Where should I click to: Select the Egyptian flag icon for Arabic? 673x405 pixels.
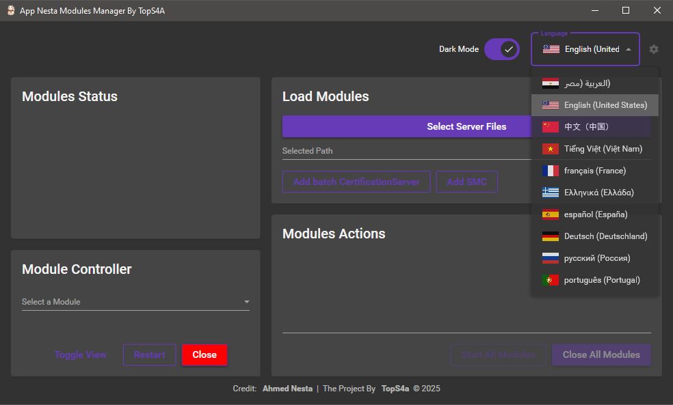pos(551,83)
